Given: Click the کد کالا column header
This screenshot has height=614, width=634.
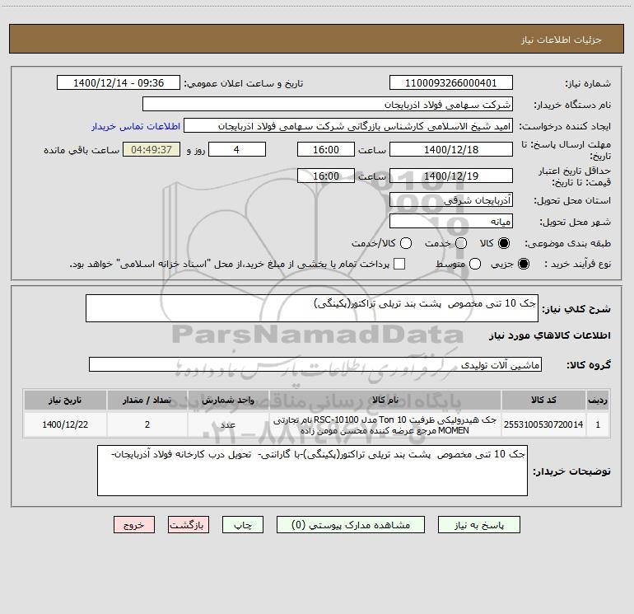Looking at the screenshot, I should point(543,401).
